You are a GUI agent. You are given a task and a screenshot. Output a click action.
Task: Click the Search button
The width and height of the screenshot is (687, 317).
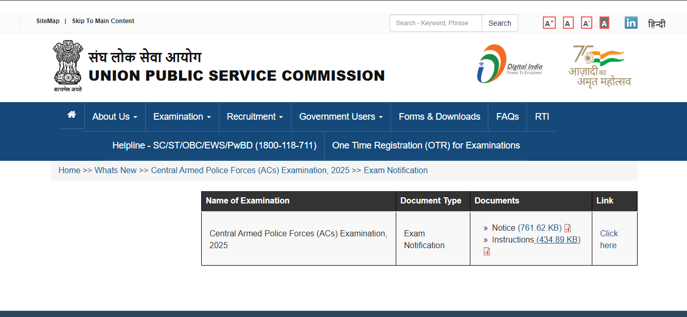tap(499, 23)
